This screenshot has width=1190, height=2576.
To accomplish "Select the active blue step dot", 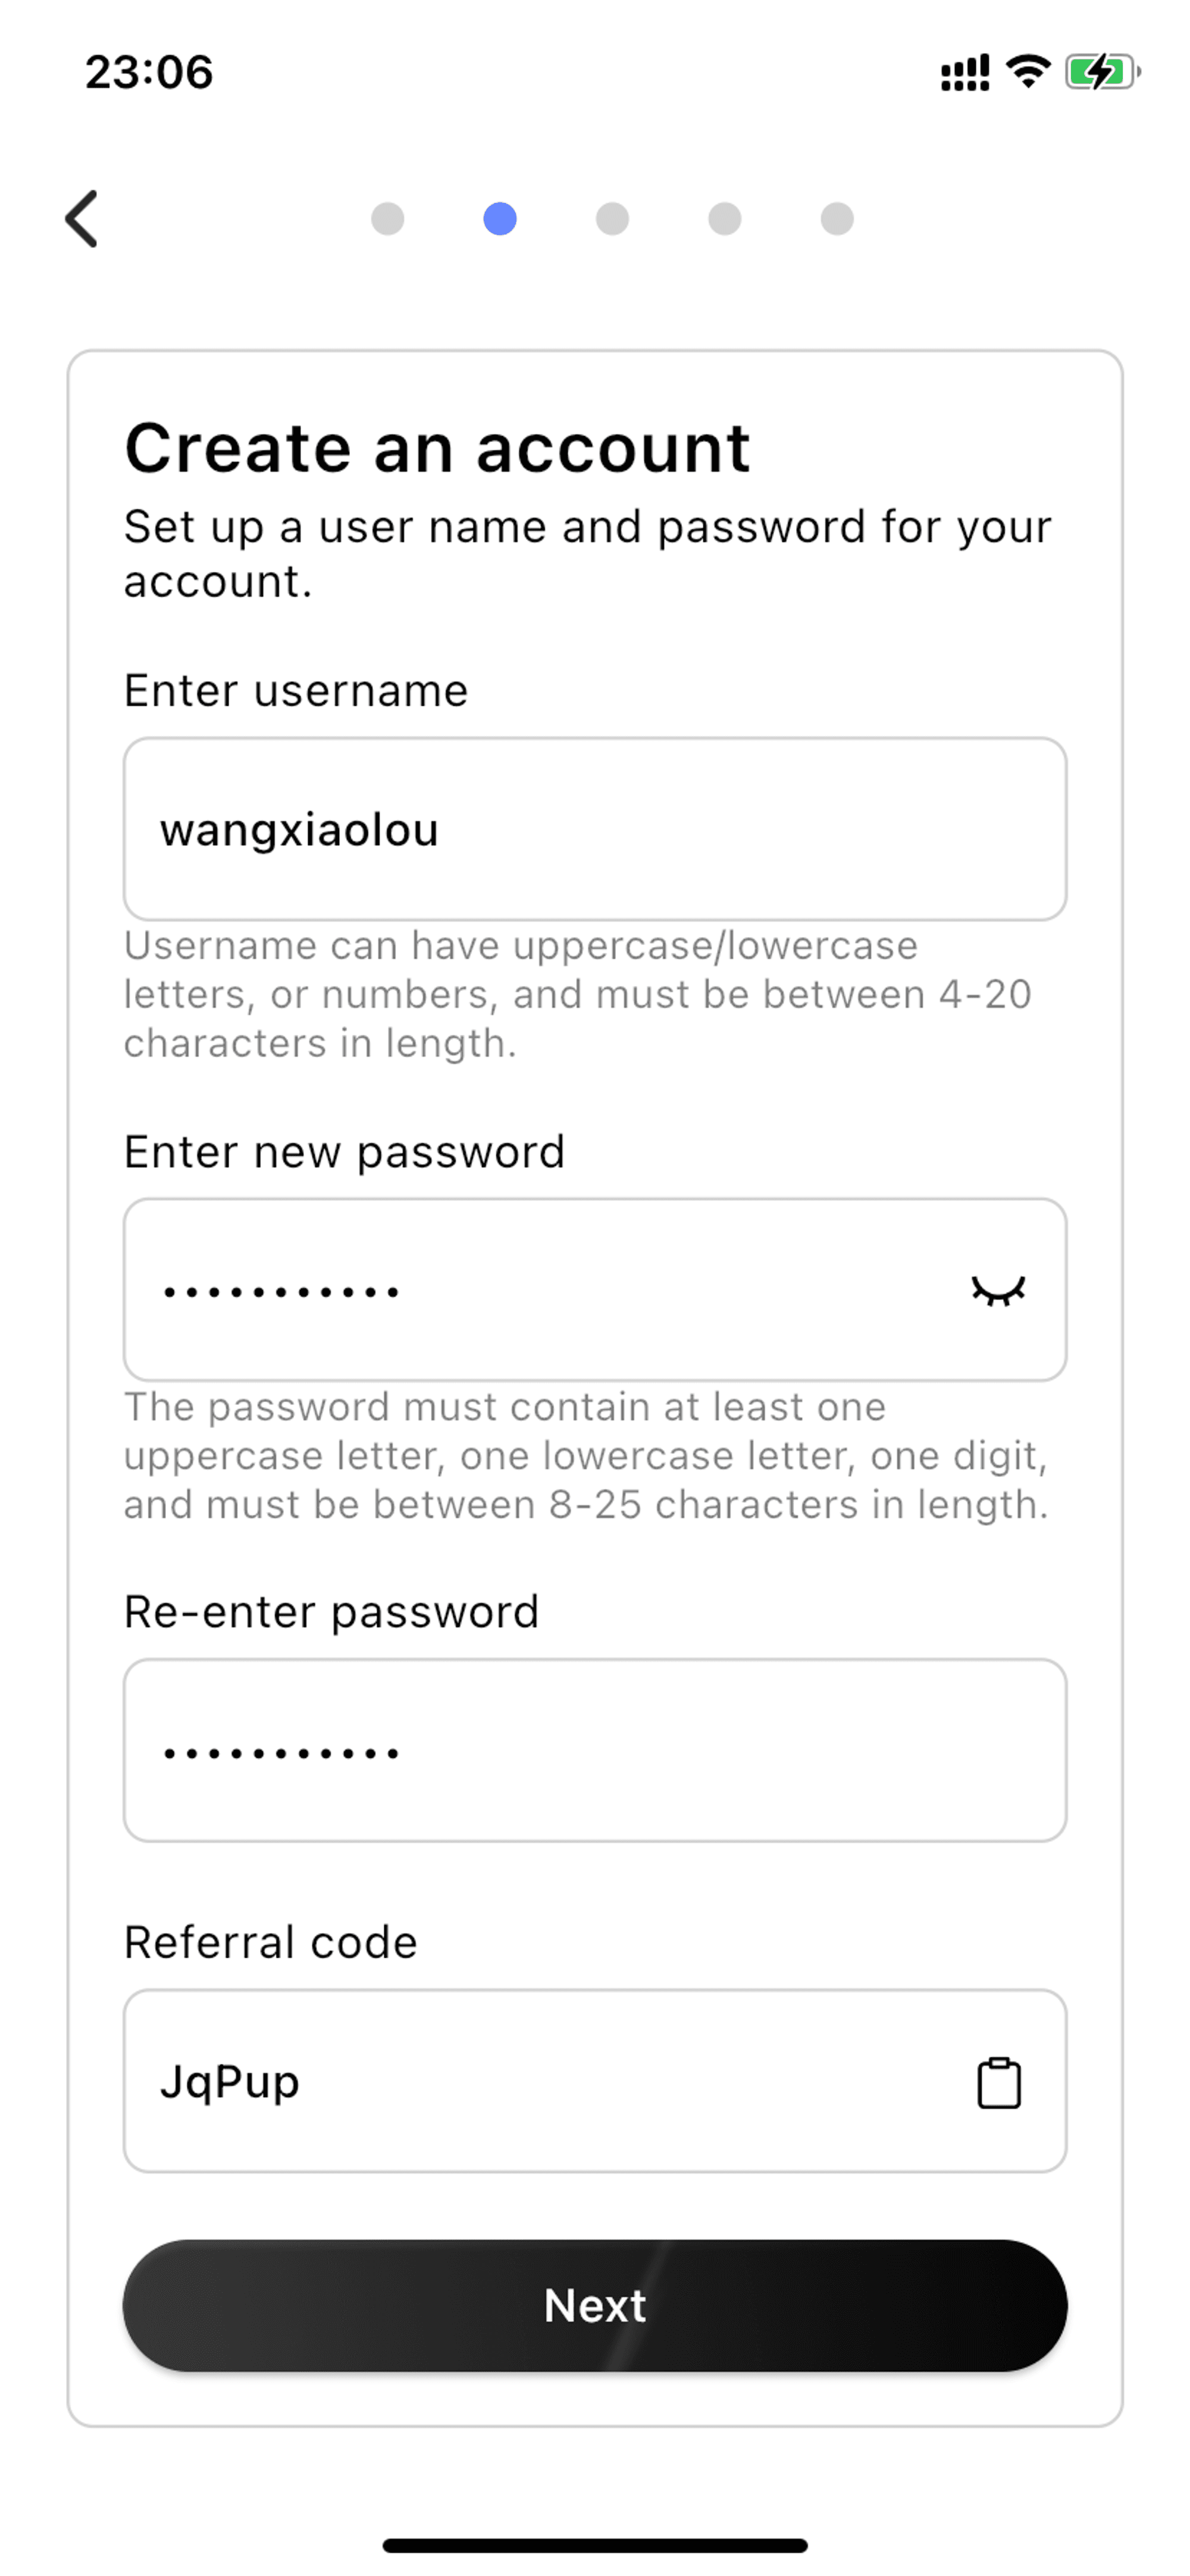I will click(x=500, y=218).
